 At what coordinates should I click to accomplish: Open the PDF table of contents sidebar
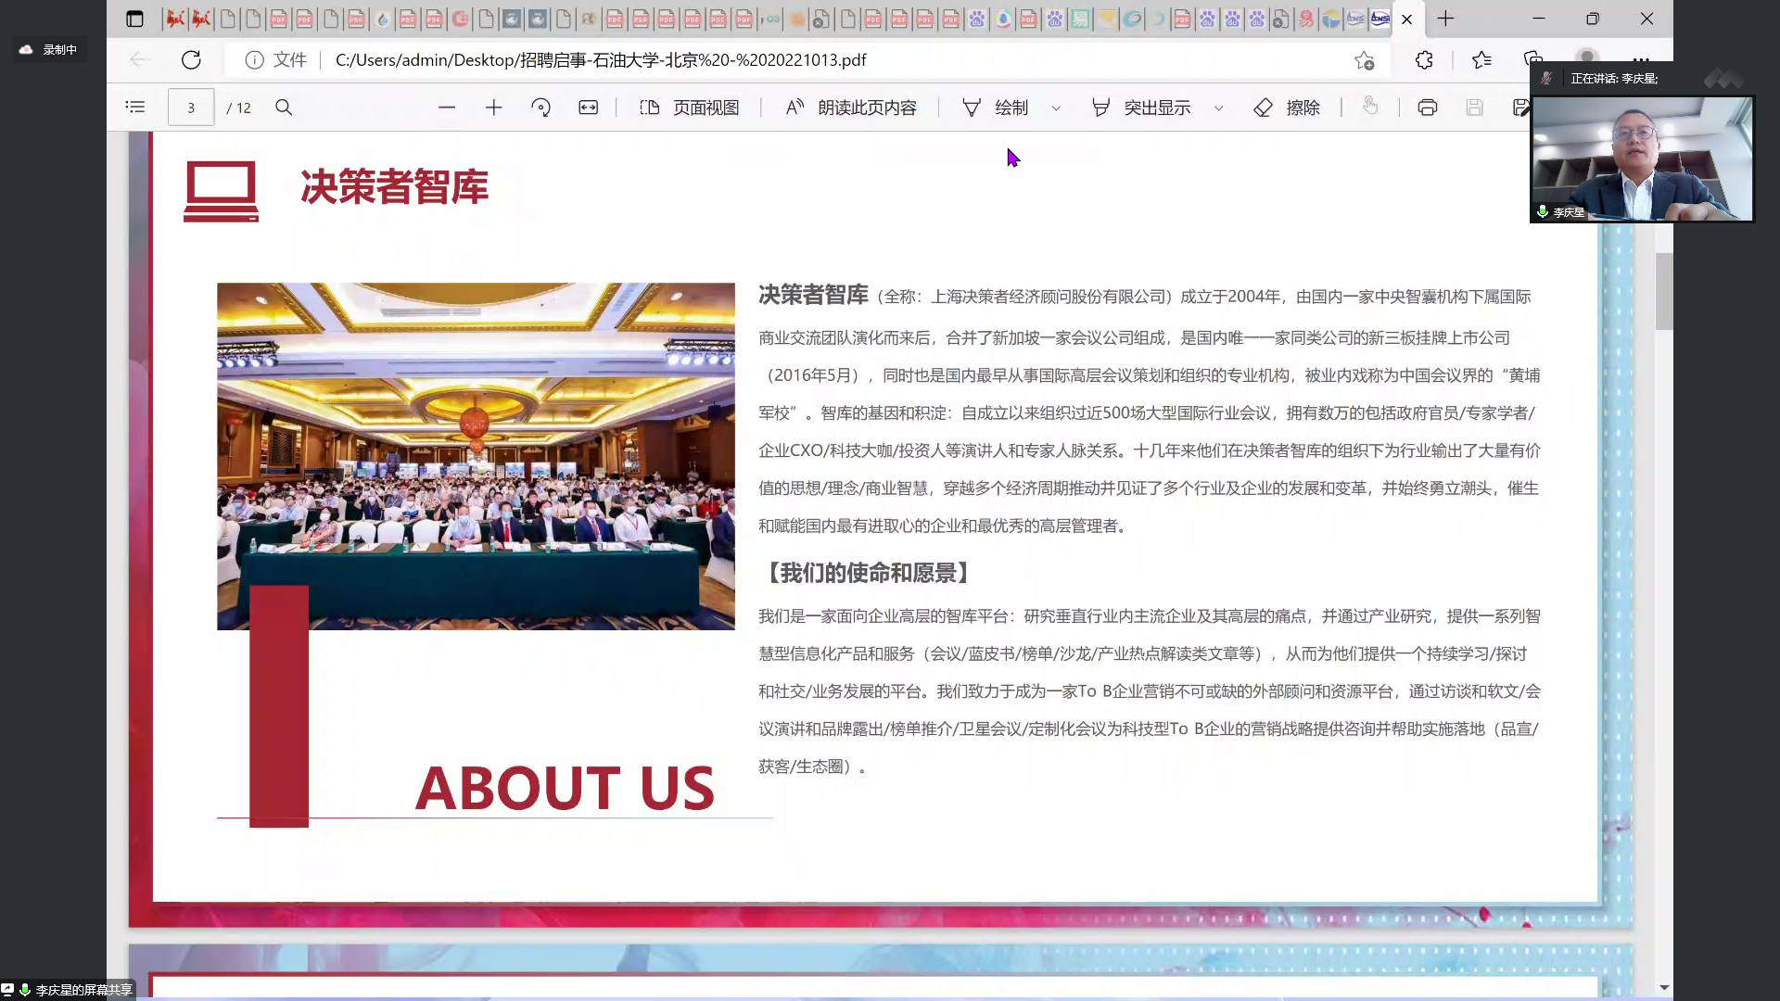(135, 108)
